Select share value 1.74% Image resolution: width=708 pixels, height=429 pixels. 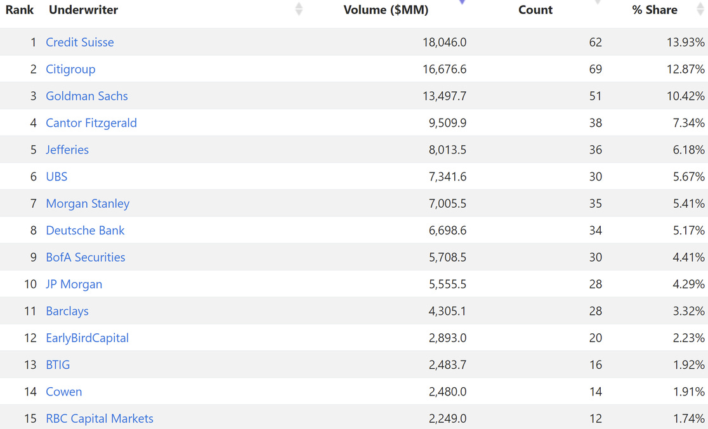[688, 418]
